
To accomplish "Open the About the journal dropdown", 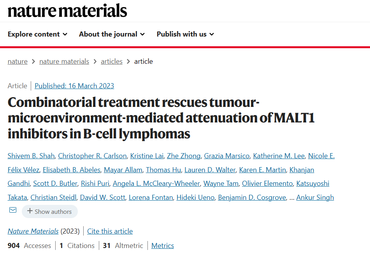I will click(112, 34).
